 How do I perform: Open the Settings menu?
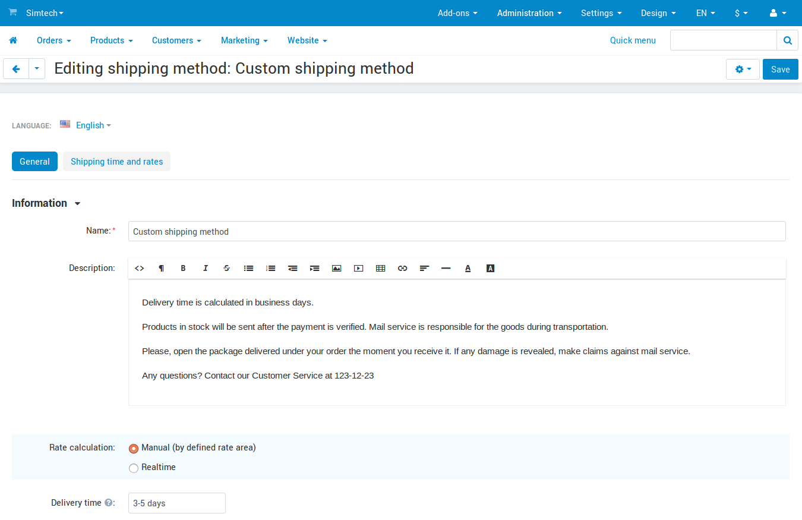(x=601, y=13)
